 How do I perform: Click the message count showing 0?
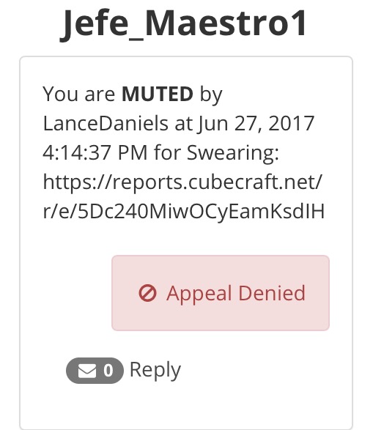point(108,371)
